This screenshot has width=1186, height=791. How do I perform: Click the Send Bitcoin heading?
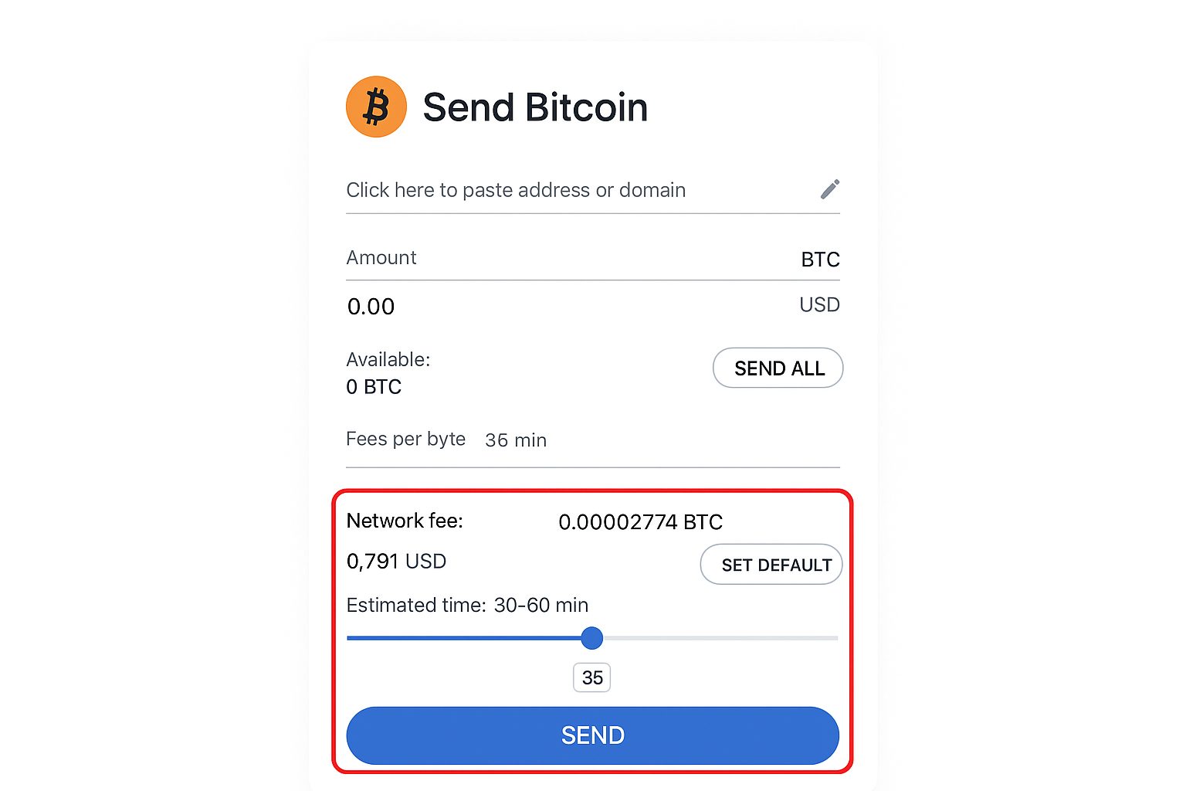point(535,107)
